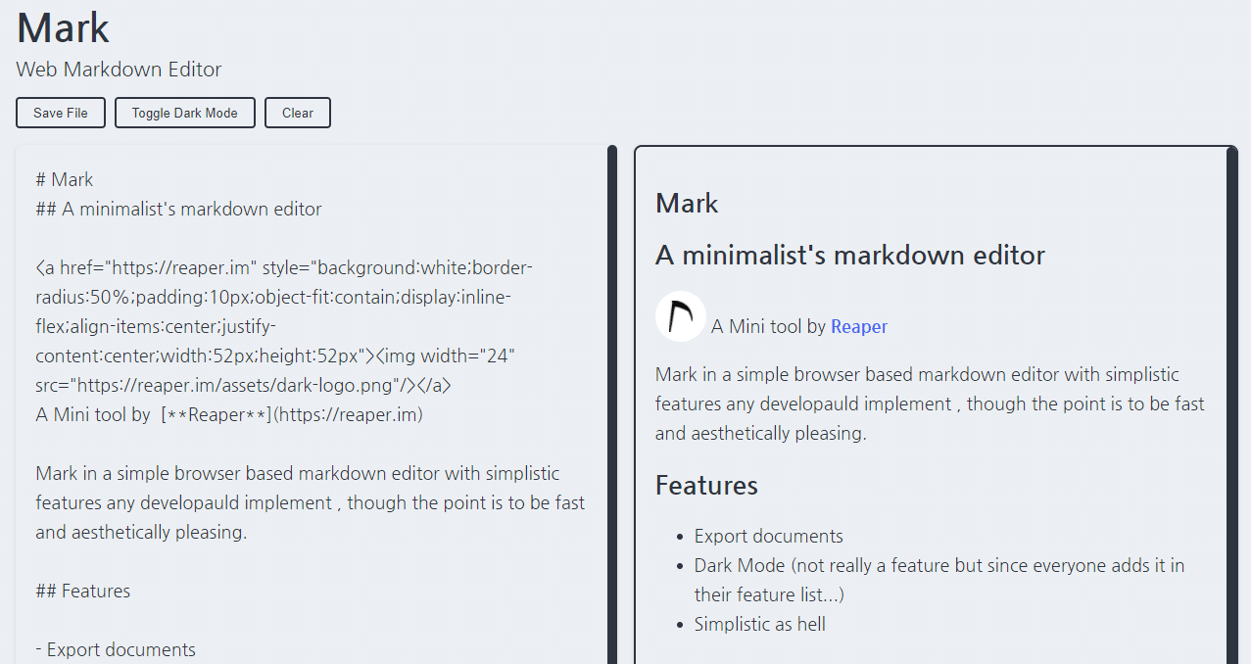Click the round Reaper logo icon in preview

tap(680, 315)
